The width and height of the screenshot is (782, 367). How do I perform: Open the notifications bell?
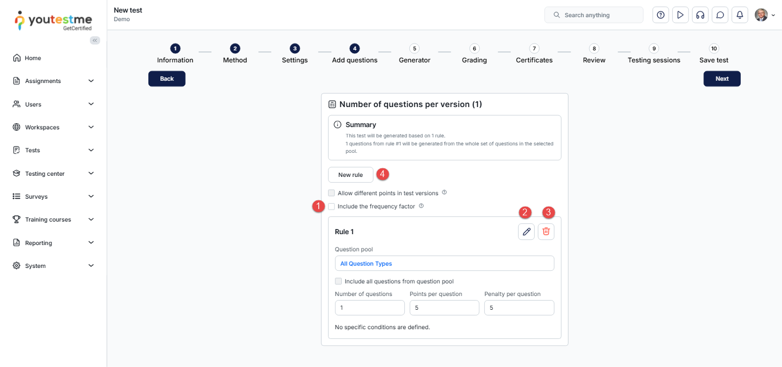click(740, 15)
